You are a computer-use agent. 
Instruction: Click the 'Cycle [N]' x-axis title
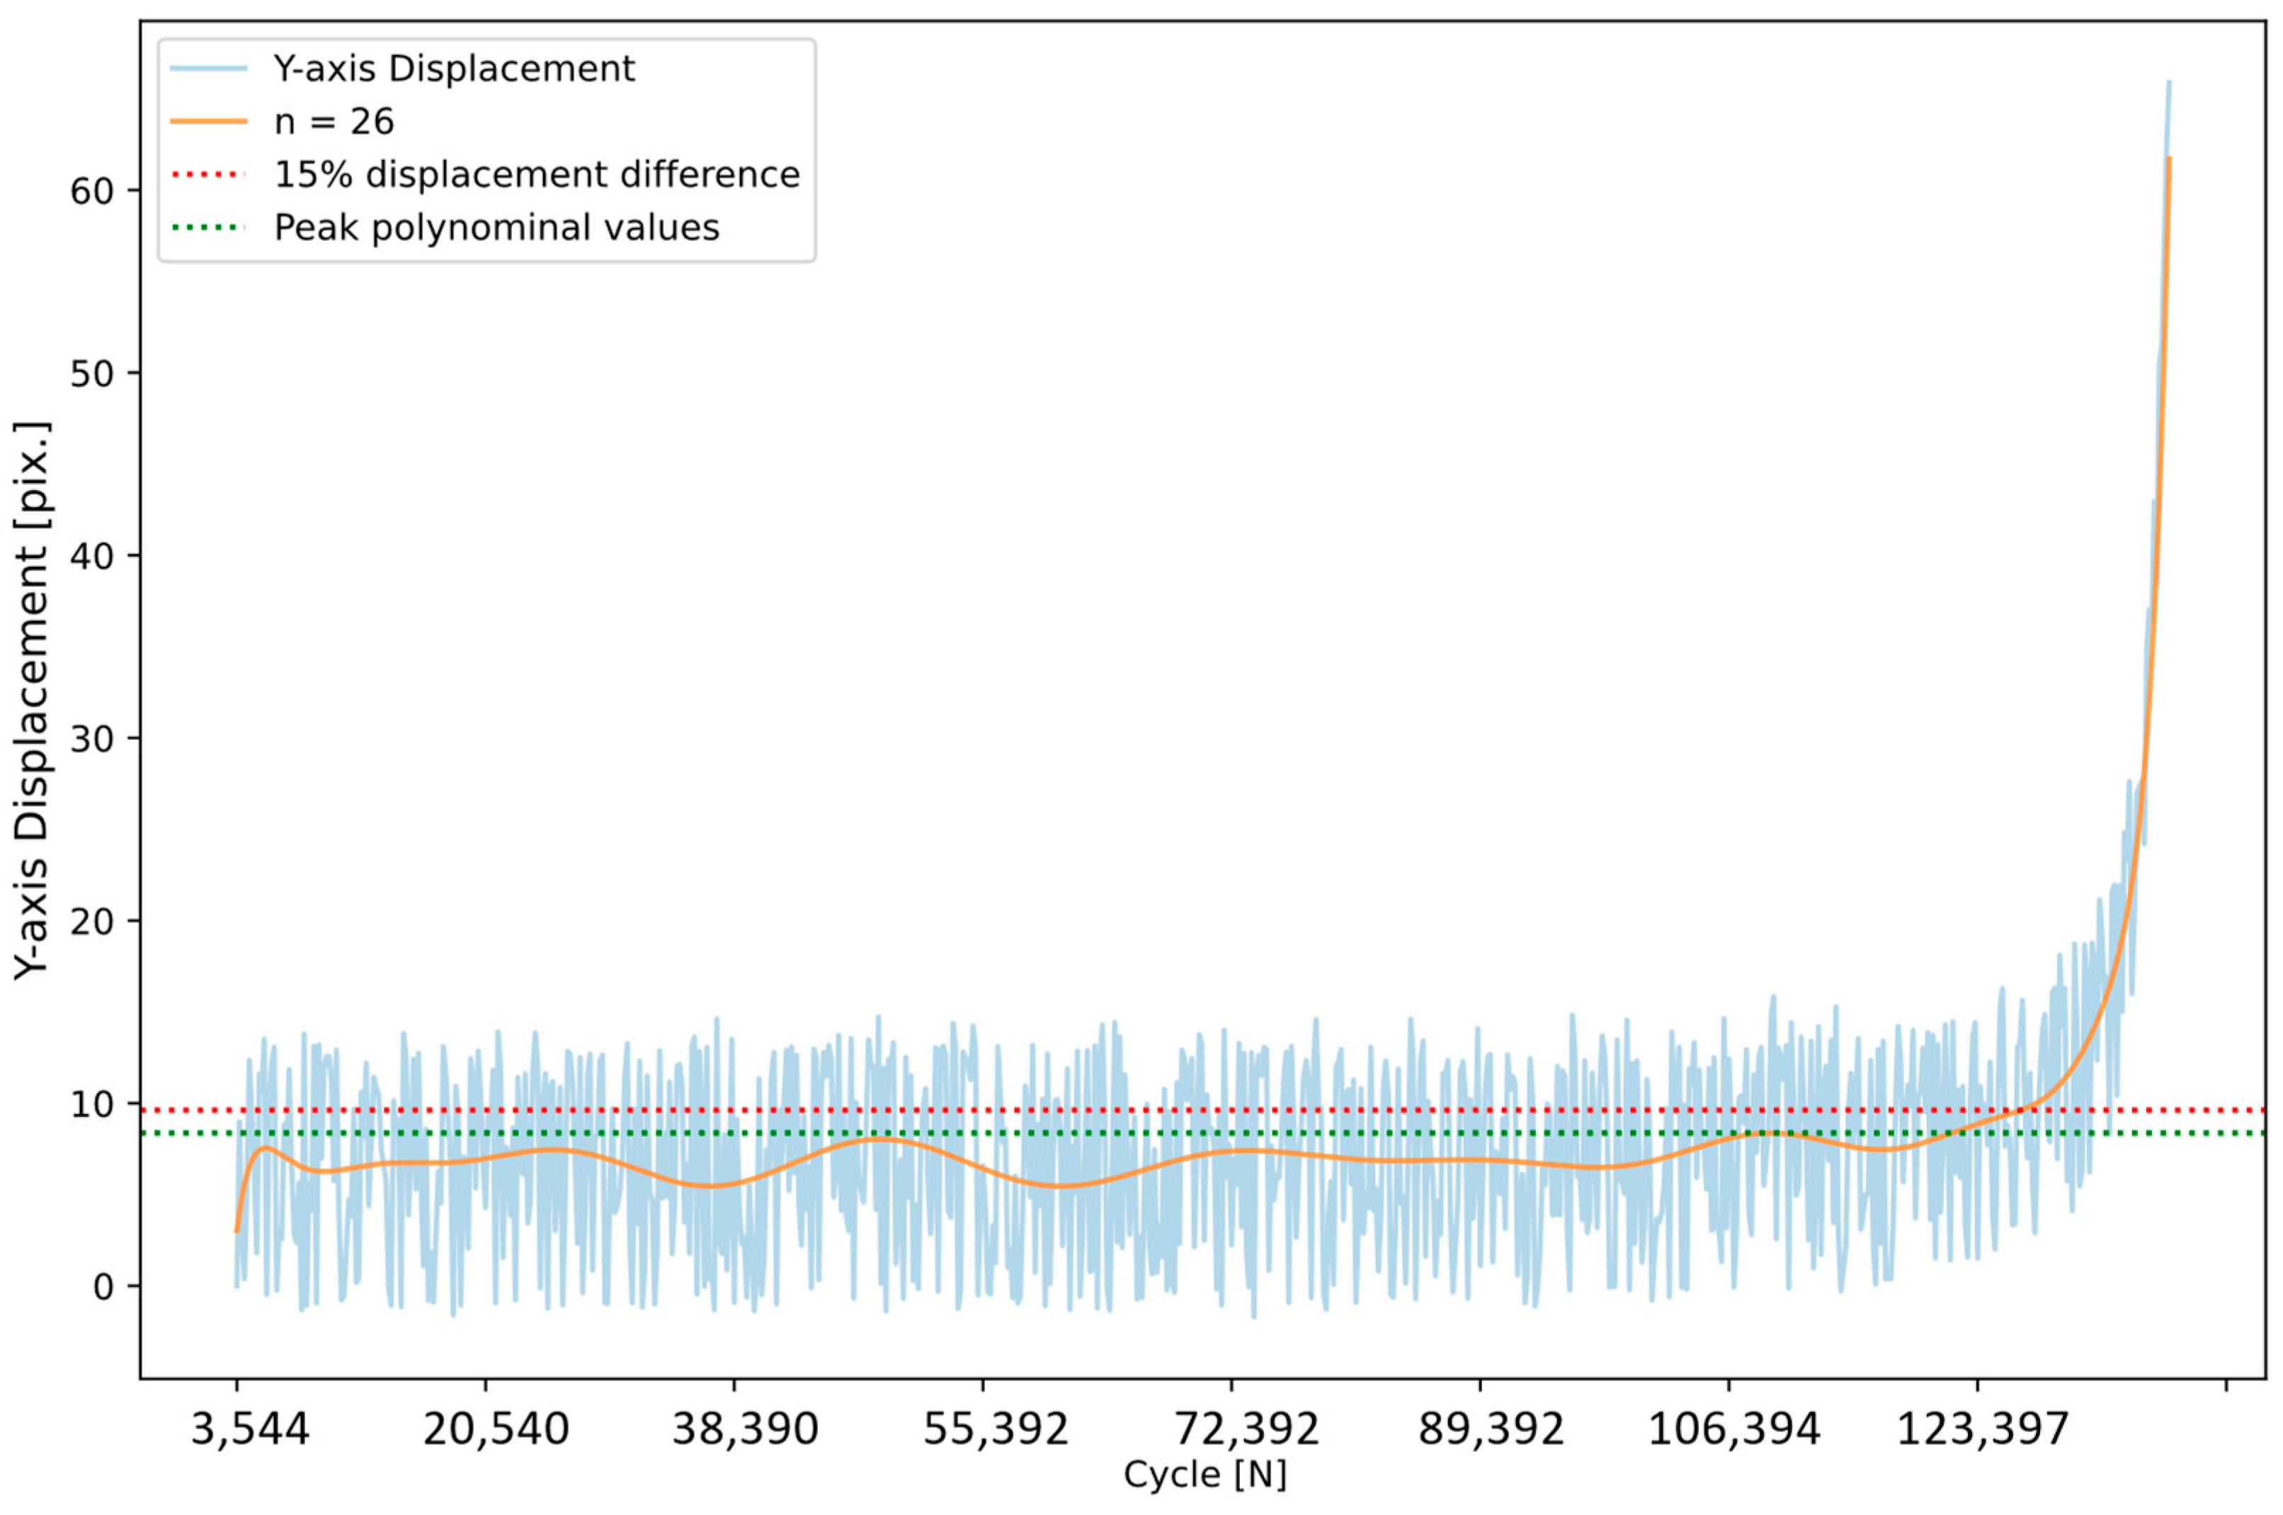1205,1475
